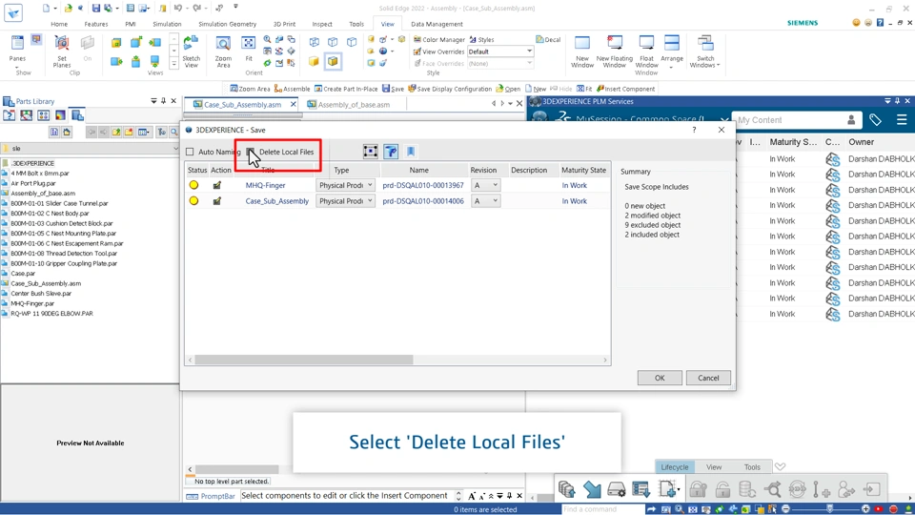Click name link prd-DSQAL010-00013967
This screenshot has height=515, width=915.
click(423, 185)
